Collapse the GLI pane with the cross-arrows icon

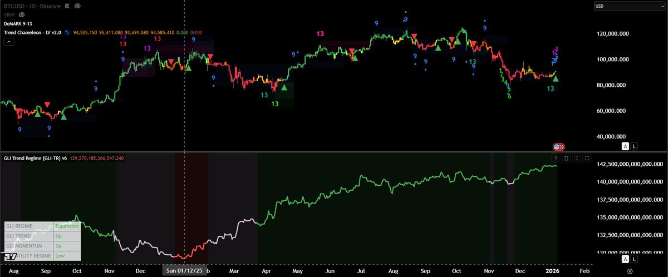(577, 159)
